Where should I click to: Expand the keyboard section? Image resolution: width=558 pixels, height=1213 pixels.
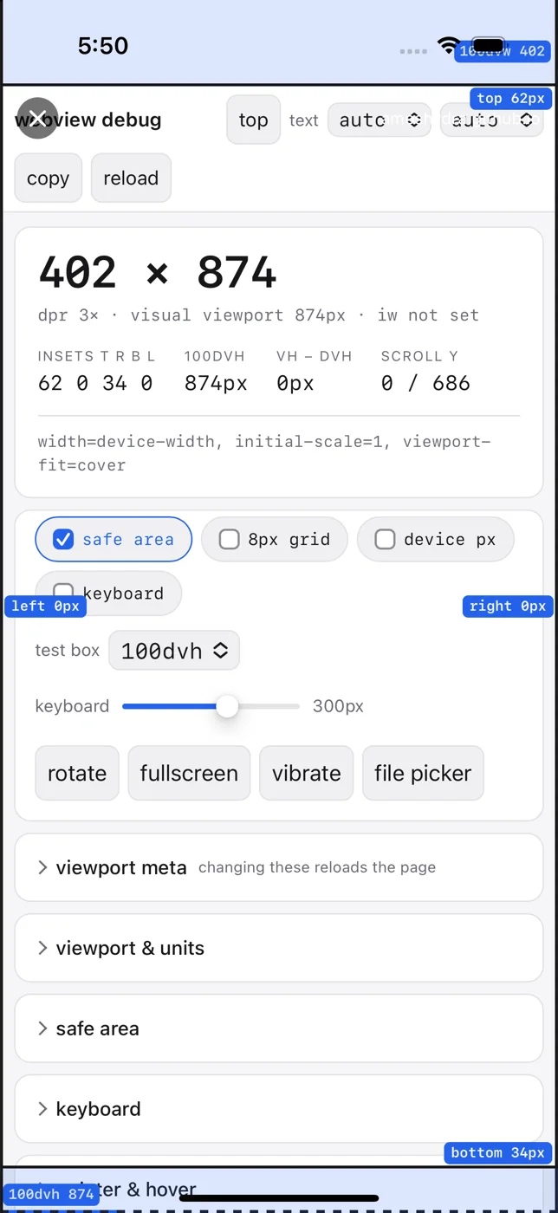click(x=279, y=1109)
